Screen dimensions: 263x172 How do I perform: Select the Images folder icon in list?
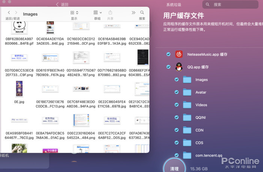(x=187, y=80)
